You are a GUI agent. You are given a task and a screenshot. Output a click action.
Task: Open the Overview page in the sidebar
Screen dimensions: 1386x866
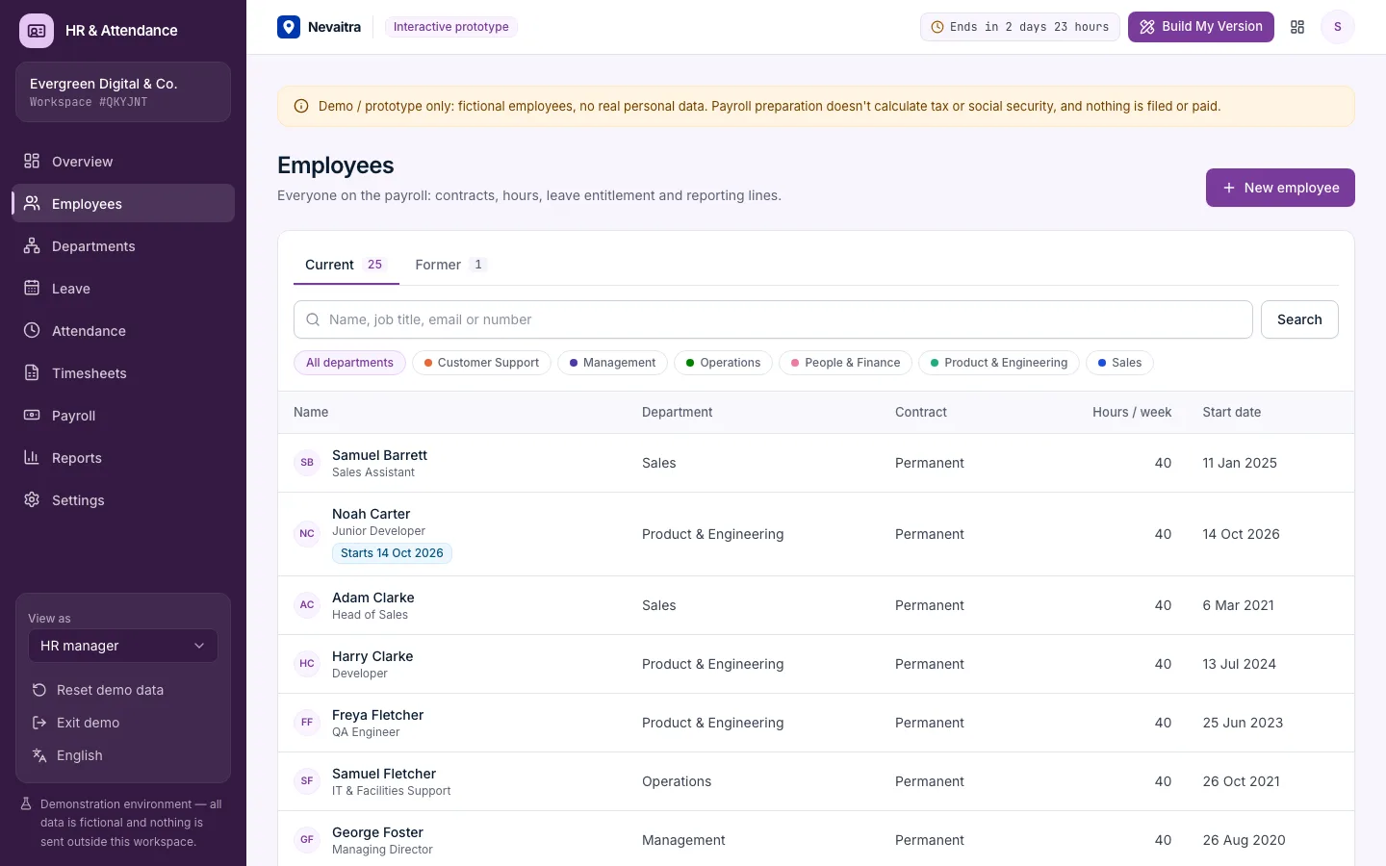(123, 162)
